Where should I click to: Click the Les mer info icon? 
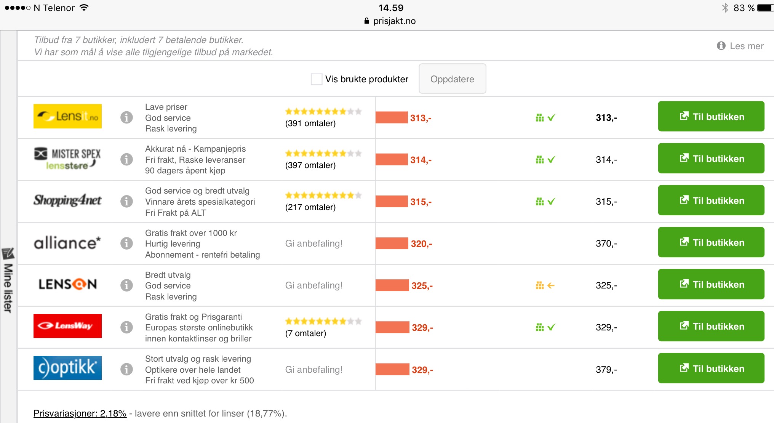click(x=721, y=46)
